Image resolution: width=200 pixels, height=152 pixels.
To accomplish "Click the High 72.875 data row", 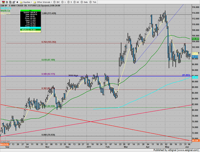I will point(30,22).
